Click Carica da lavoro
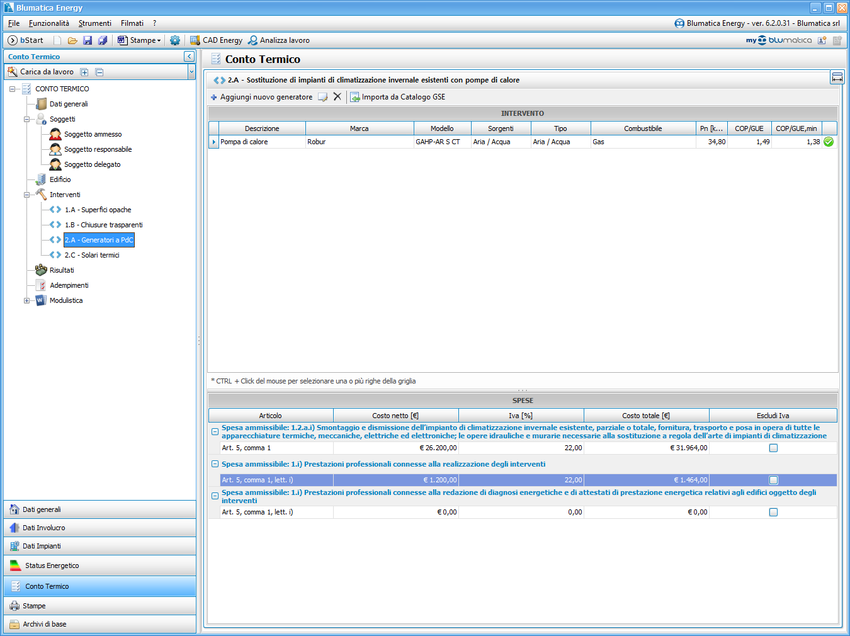Screen dimensions: 850x636 [x=41, y=72]
